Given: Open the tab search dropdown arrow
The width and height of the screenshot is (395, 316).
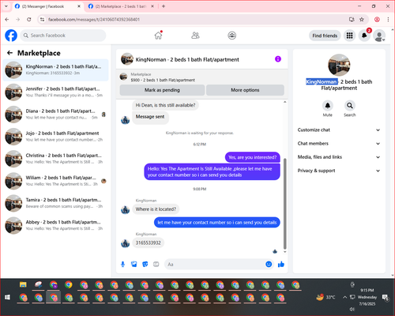Looking at the screenshot, I should (x=6, y=6).
